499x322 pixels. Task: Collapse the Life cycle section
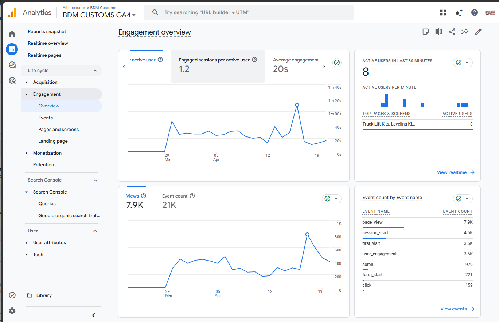(62, 71)
